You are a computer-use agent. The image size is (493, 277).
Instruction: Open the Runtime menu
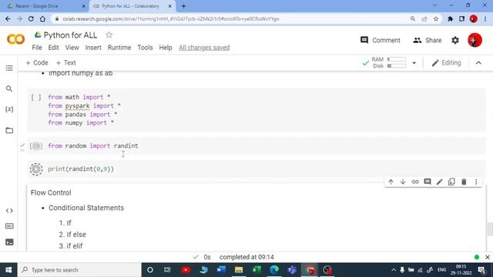119,48
